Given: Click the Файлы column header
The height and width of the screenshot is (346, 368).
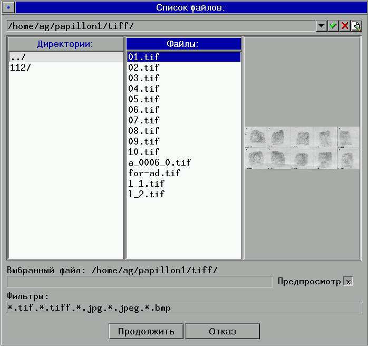Looking at the screenshot, I should pyautogui.click(x=184, y=44).
